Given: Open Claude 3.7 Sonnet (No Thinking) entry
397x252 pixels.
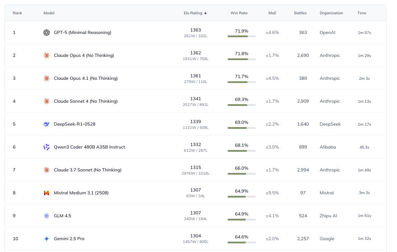Looking at the screenshot, I should (x=87, y=170).
